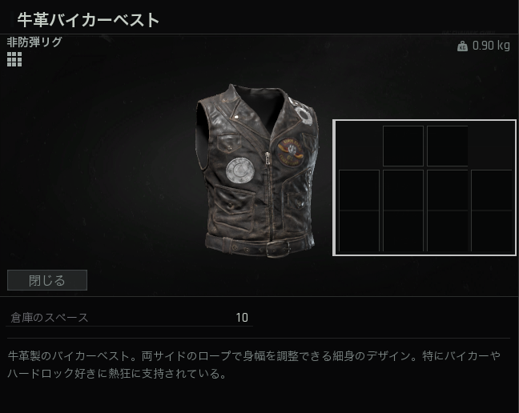Select upper cell of the leftmost rig column

[359, 190]
